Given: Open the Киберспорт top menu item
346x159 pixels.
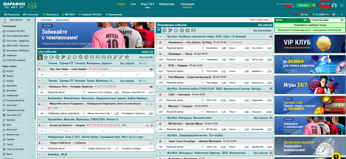Looking at the screenshot, I should coord(167,4).
